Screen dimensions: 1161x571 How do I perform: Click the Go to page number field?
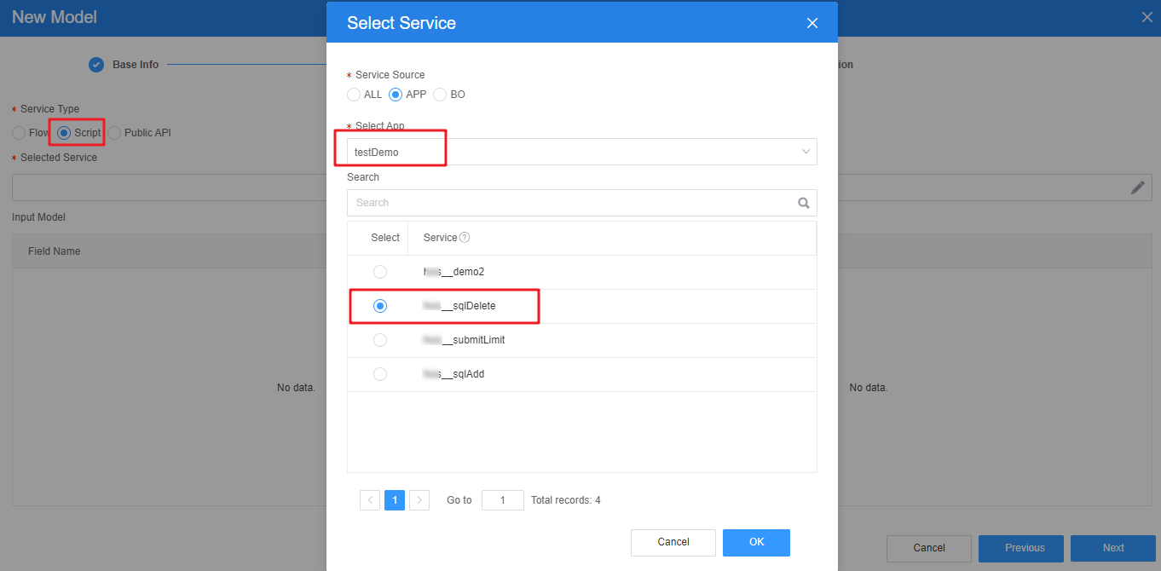point(503,500)
